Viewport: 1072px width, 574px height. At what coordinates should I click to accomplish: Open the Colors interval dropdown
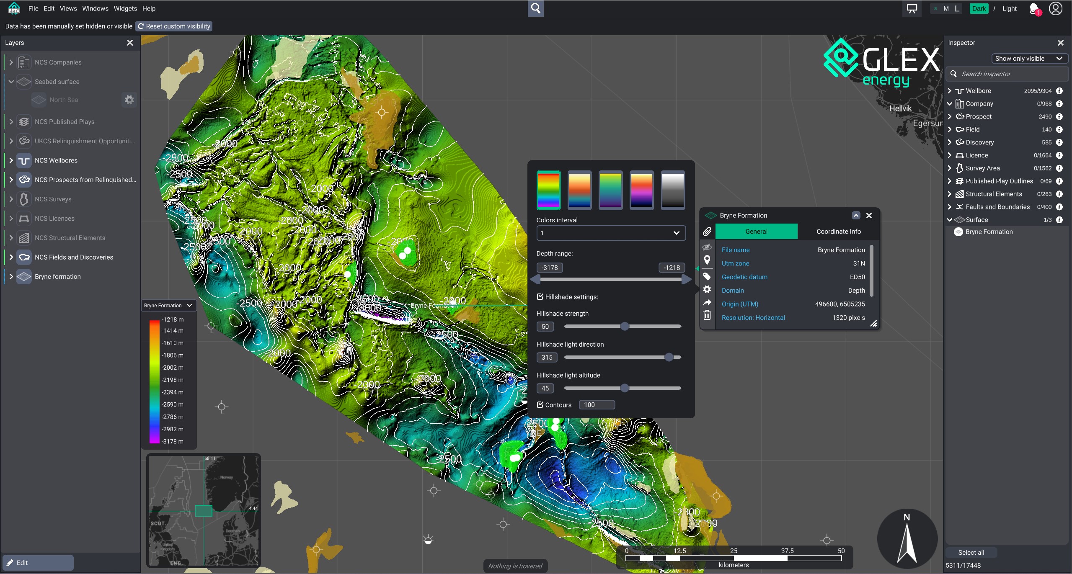coord(610,233)
